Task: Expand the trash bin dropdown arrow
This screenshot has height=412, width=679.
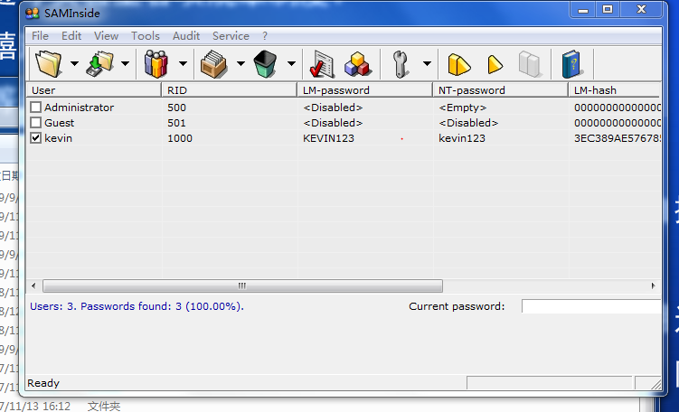Action: pyautogui.click(x=291, y=64)
